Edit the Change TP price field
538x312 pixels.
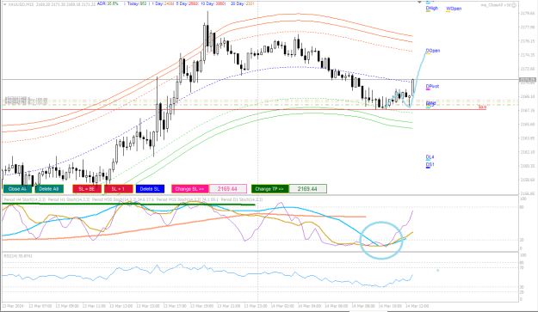click(x=308, y=189)
